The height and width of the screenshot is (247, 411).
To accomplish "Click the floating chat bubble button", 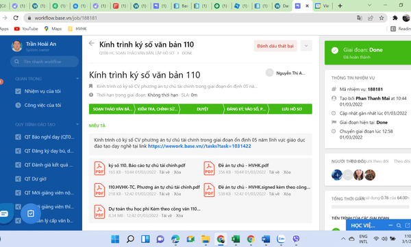I will coord(5,213).
